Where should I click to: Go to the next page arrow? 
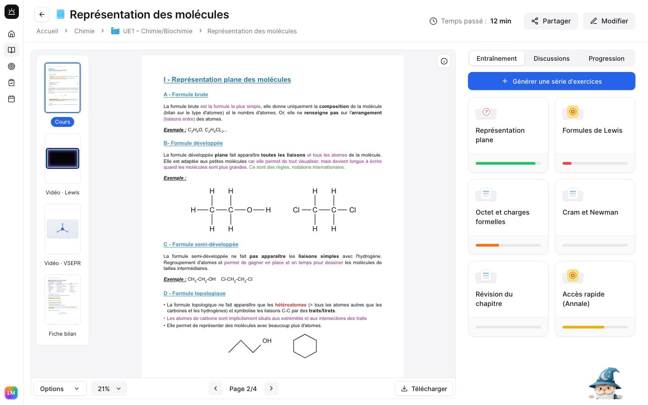[271, 388]
